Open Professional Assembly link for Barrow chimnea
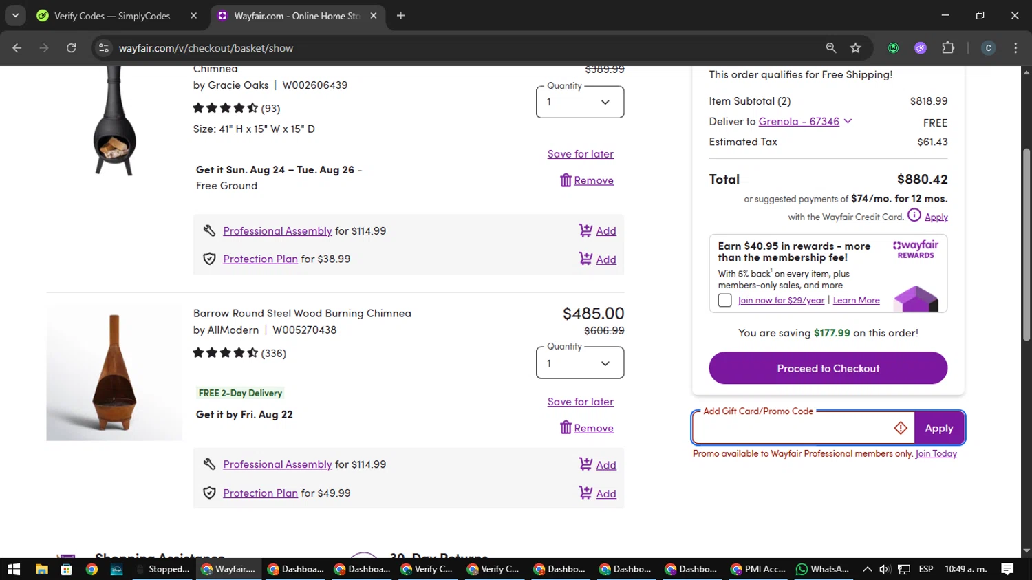The image size is (1032, 580). pos(277,464)
